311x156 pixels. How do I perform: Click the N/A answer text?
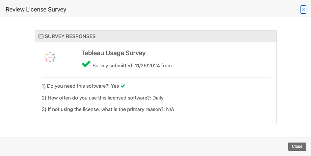pos(170,109)
